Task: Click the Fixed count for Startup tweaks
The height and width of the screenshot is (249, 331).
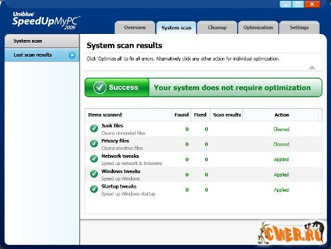Action: pos(206,190)
